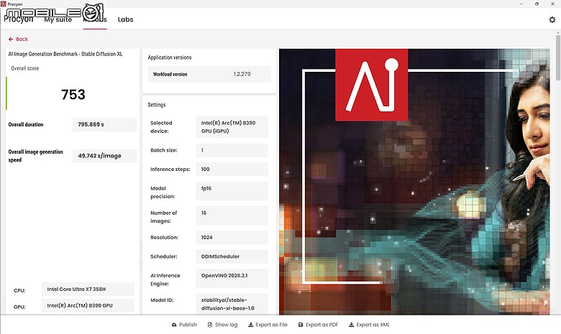Click the CPU value Intel Core Ultra X7 358H

click(88, 289)
